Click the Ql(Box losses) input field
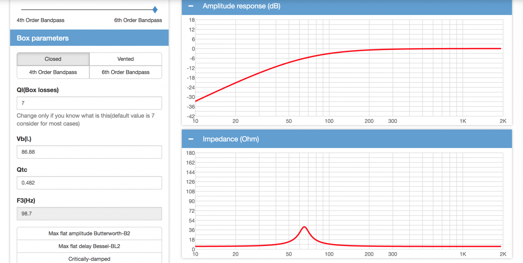523x263 pixels. pyautogui.click(x=89, y=103)
